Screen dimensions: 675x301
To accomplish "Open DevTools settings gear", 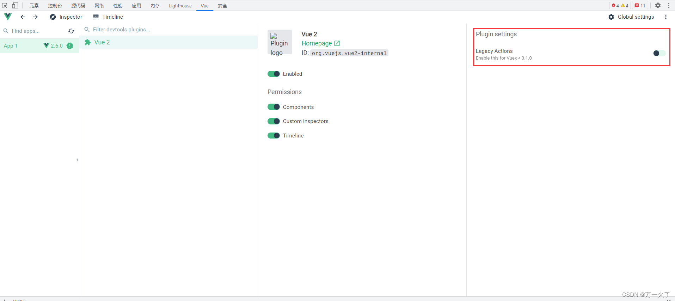I will pyautogui.click(x=658, y=5).
